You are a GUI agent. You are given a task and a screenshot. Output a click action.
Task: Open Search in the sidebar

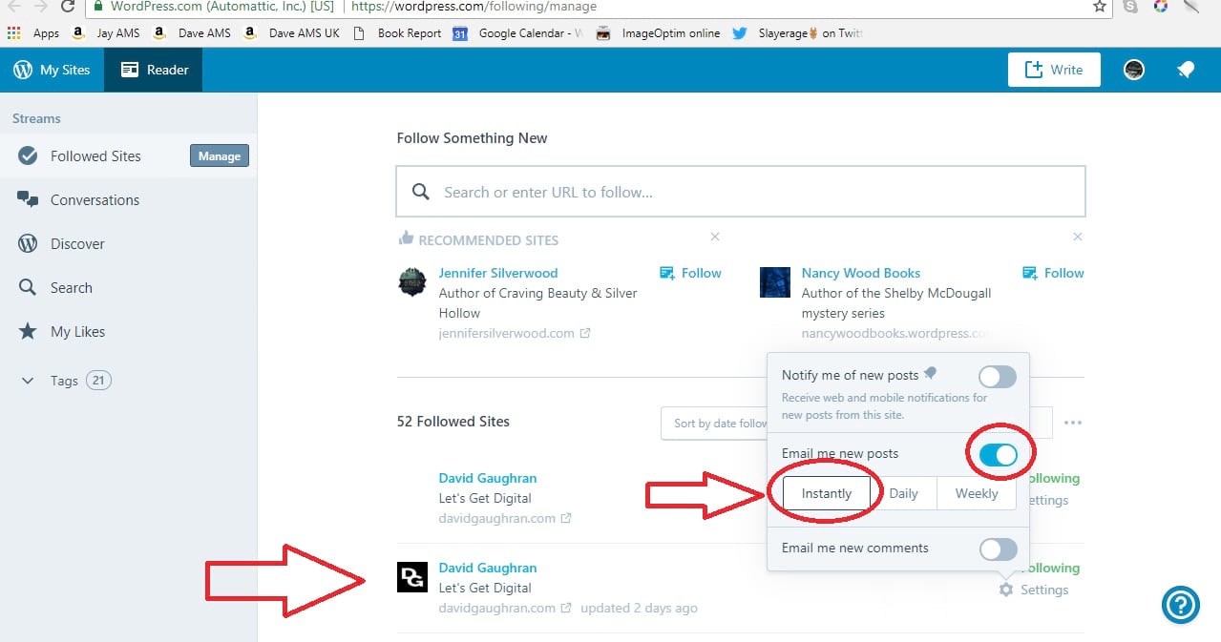point(72,288)
